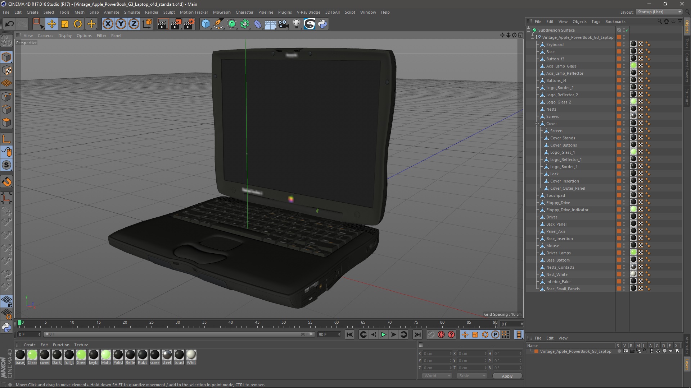Screen dimensions: 691x388
Task: Add a light object
Action: [297, 24]
